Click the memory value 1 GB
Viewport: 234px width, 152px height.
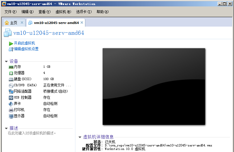[47, 67]
